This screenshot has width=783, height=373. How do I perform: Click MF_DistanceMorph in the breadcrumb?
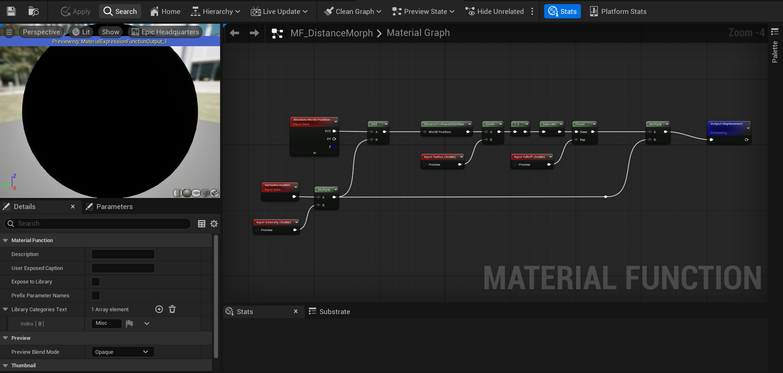pos(332,33)
